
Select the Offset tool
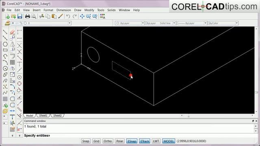click(x=12, y=56)
